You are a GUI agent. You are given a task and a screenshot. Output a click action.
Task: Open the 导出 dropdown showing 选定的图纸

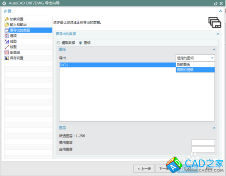[195, 58]
